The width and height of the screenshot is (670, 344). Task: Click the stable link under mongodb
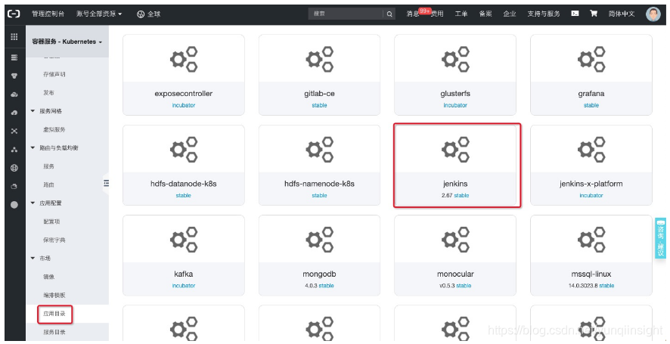tap(326, 286)
